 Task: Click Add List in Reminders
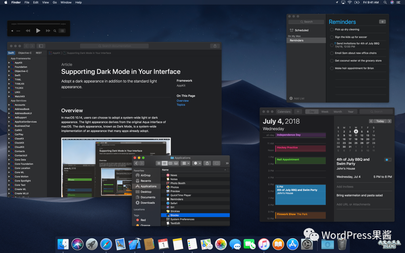click(297, 99)
